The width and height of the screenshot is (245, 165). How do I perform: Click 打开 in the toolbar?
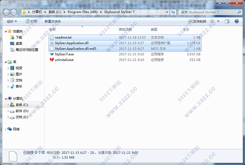(31, 21)
